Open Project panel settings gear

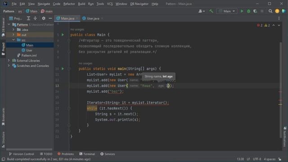click(x=44, y=18)
